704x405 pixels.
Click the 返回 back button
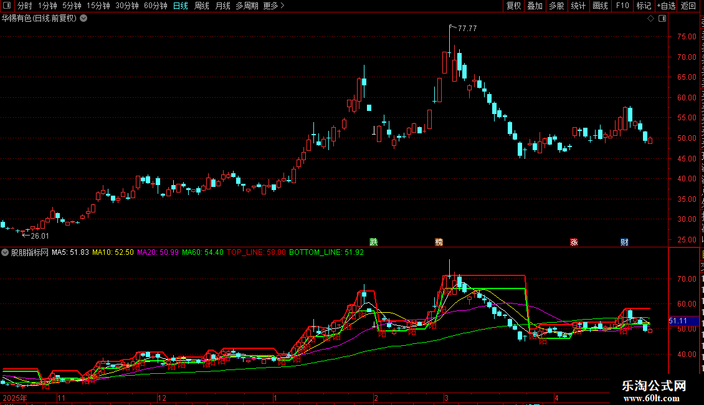pos(688,6)
